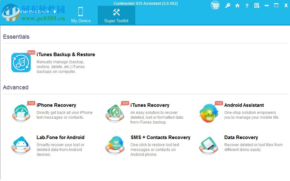Click 'Manually manage (backup,' description text

point(60,62)
